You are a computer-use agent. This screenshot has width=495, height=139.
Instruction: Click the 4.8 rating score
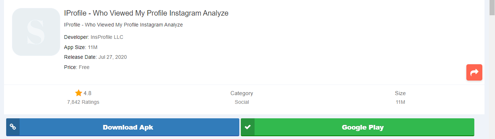pos(87,93)
